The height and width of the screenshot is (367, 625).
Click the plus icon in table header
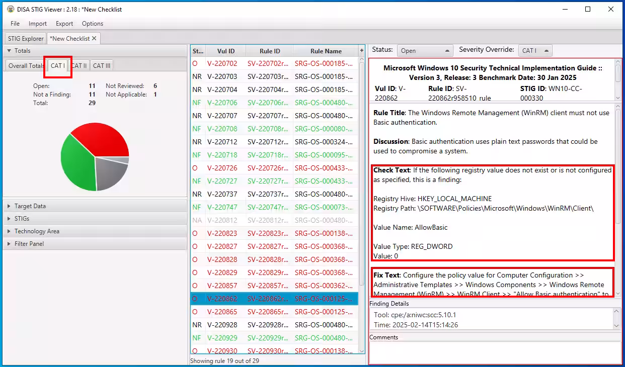point(361,51)
